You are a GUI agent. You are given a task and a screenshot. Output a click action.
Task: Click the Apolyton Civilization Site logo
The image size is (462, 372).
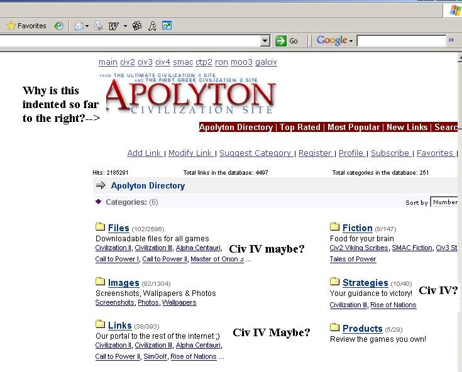[189, 96]
